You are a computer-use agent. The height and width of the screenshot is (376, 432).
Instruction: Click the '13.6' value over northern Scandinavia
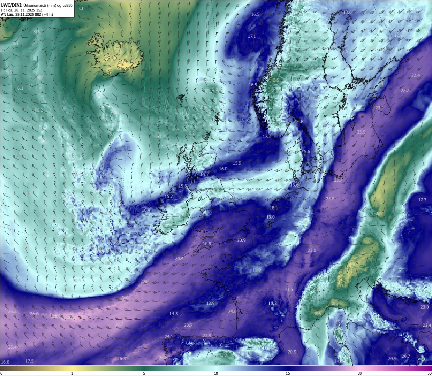[x=347, y=12]
